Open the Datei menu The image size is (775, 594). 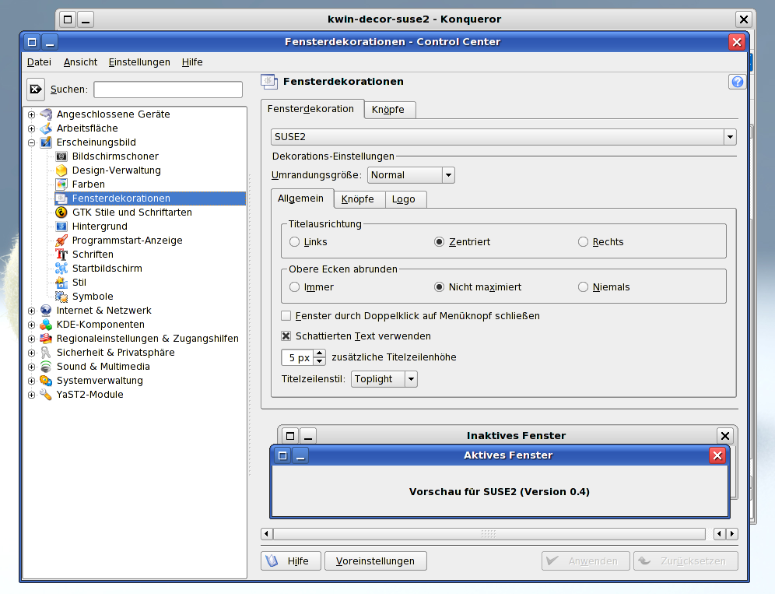[x=39, y=62]
